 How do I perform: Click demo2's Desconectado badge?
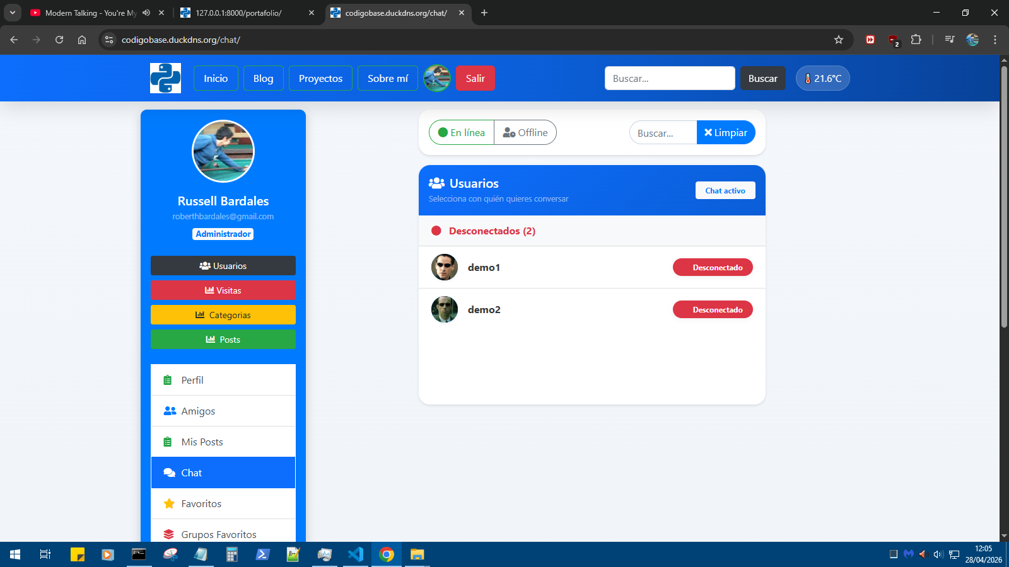point(713,309)
